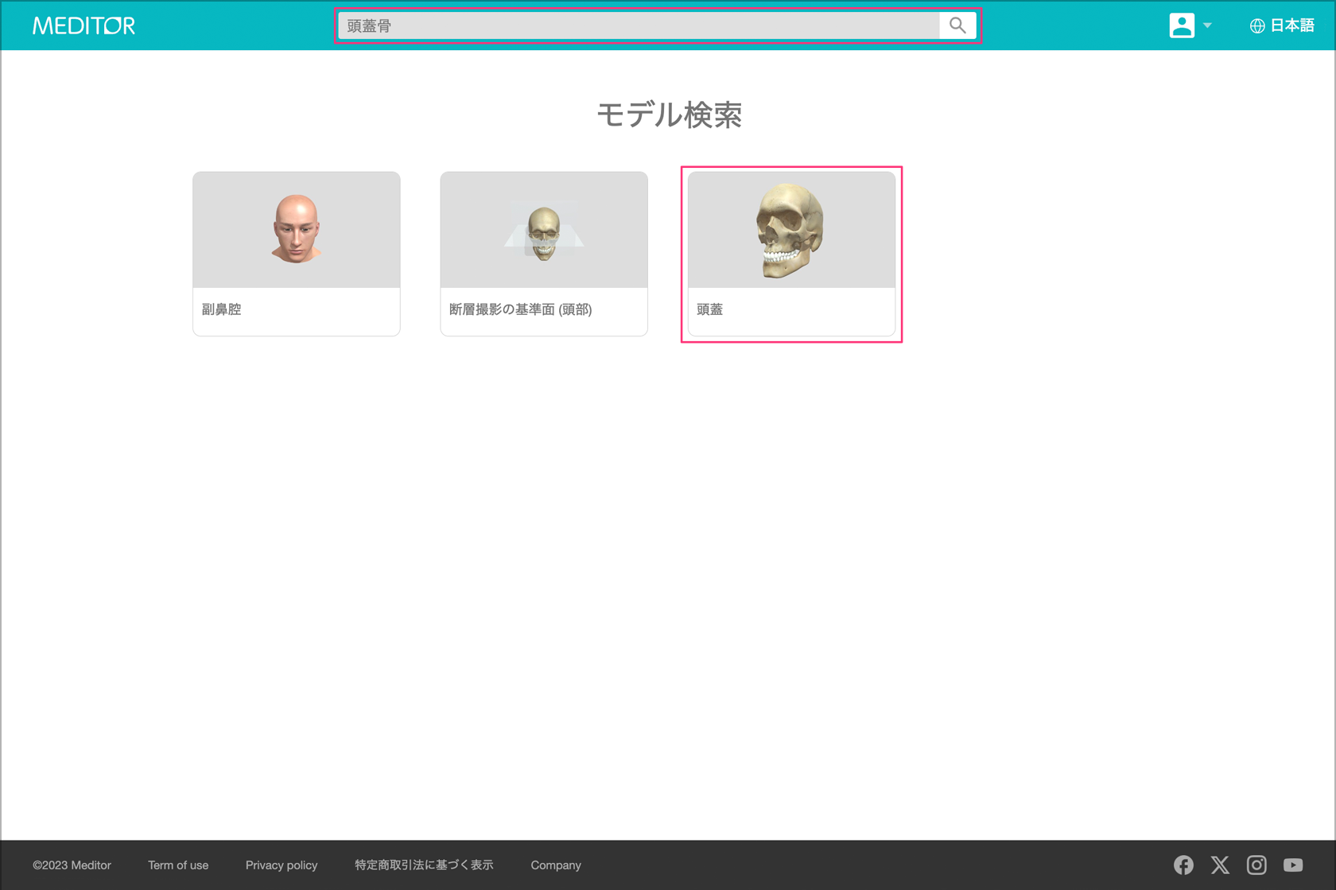1336x890 pixels.
Task: Click the MEDITOR logo
Action: (x=83, y=25)
